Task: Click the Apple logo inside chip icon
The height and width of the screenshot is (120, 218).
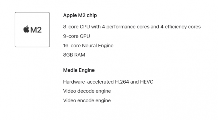Action: pyautogui.click(x=26, y=29)
